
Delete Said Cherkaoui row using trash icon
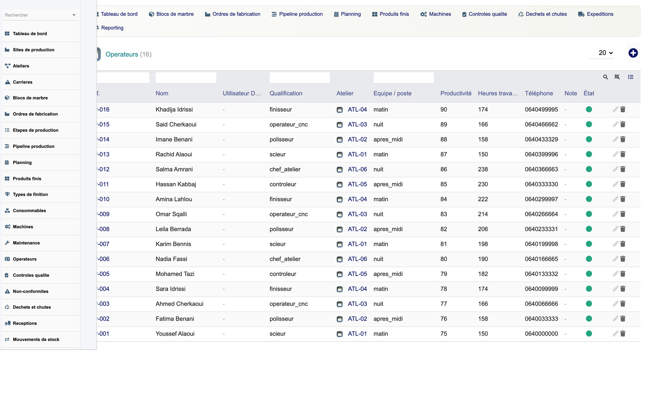pos(623,124)
